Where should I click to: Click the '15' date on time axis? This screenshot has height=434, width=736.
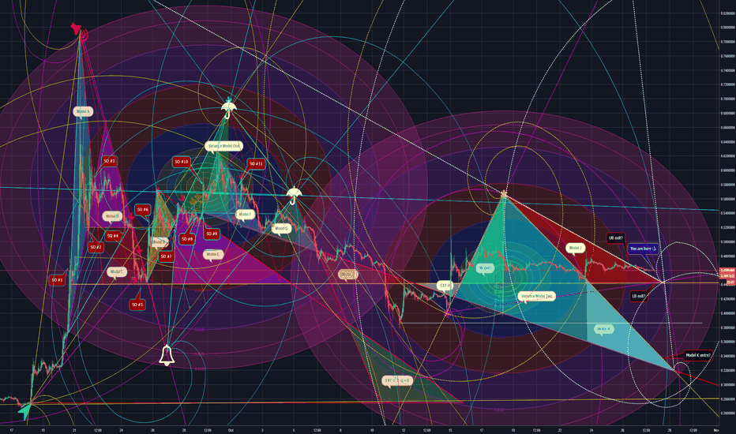[x=450, y=430]
